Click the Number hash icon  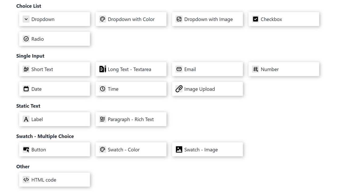pyautogui.click(x=255, y=69)
